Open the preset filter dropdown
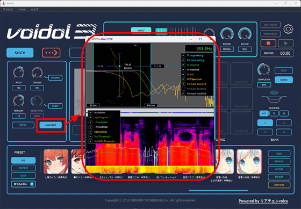 coord(23,184)
